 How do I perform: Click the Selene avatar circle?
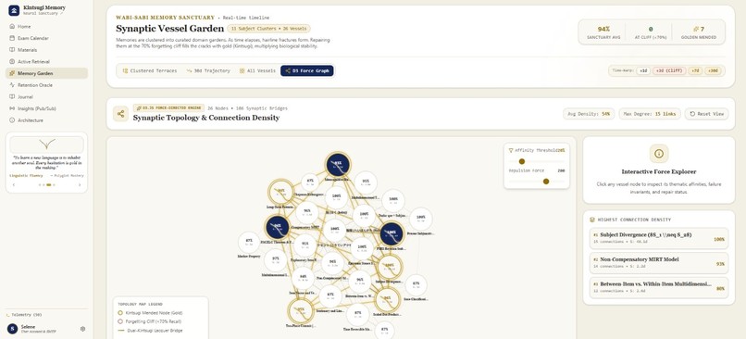tap(12, 329)
